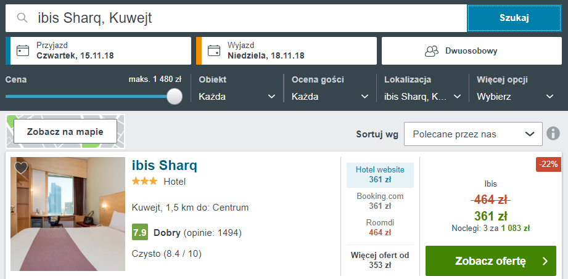Open the Lokalizacja filter dropdown

coord(422,97)
